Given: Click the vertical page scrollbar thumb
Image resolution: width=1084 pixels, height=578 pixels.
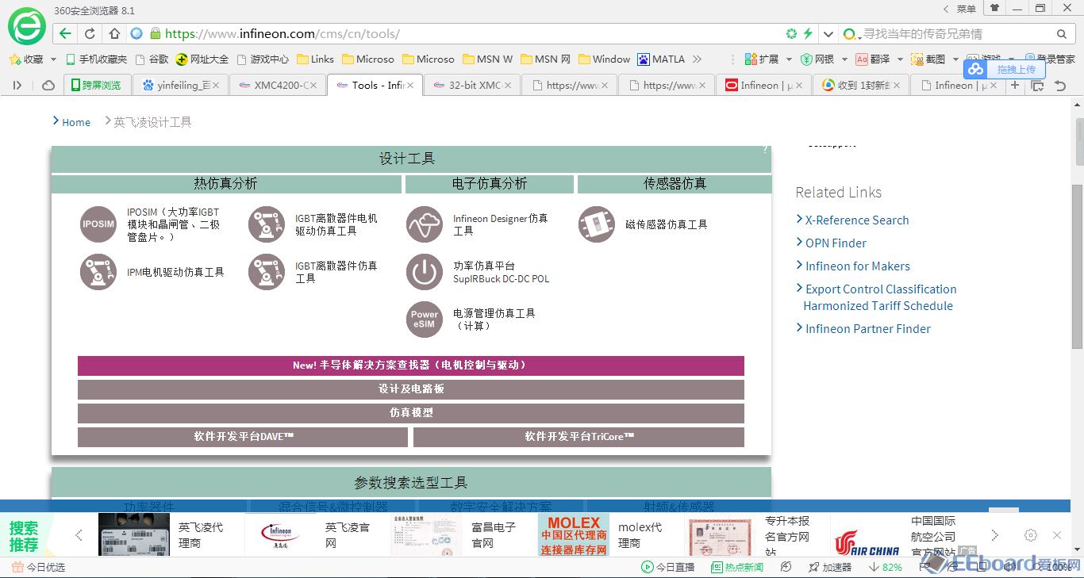Looking at the screenshot, I should pyautogui.click(x=1078, y=266).
